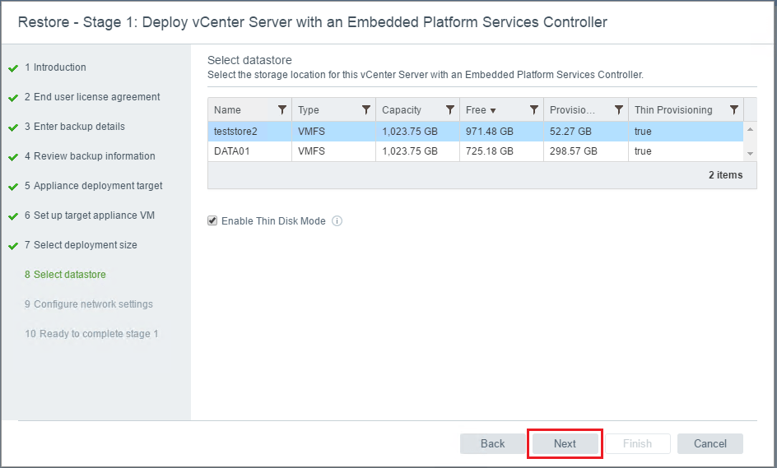This screenshot has height=468, width=777.
Task: Open the Free column filter
Action: coord(534,110)
